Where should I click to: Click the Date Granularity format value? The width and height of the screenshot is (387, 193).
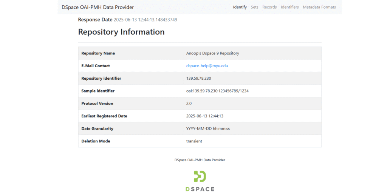pyautogui.click(x=208, y=128)
